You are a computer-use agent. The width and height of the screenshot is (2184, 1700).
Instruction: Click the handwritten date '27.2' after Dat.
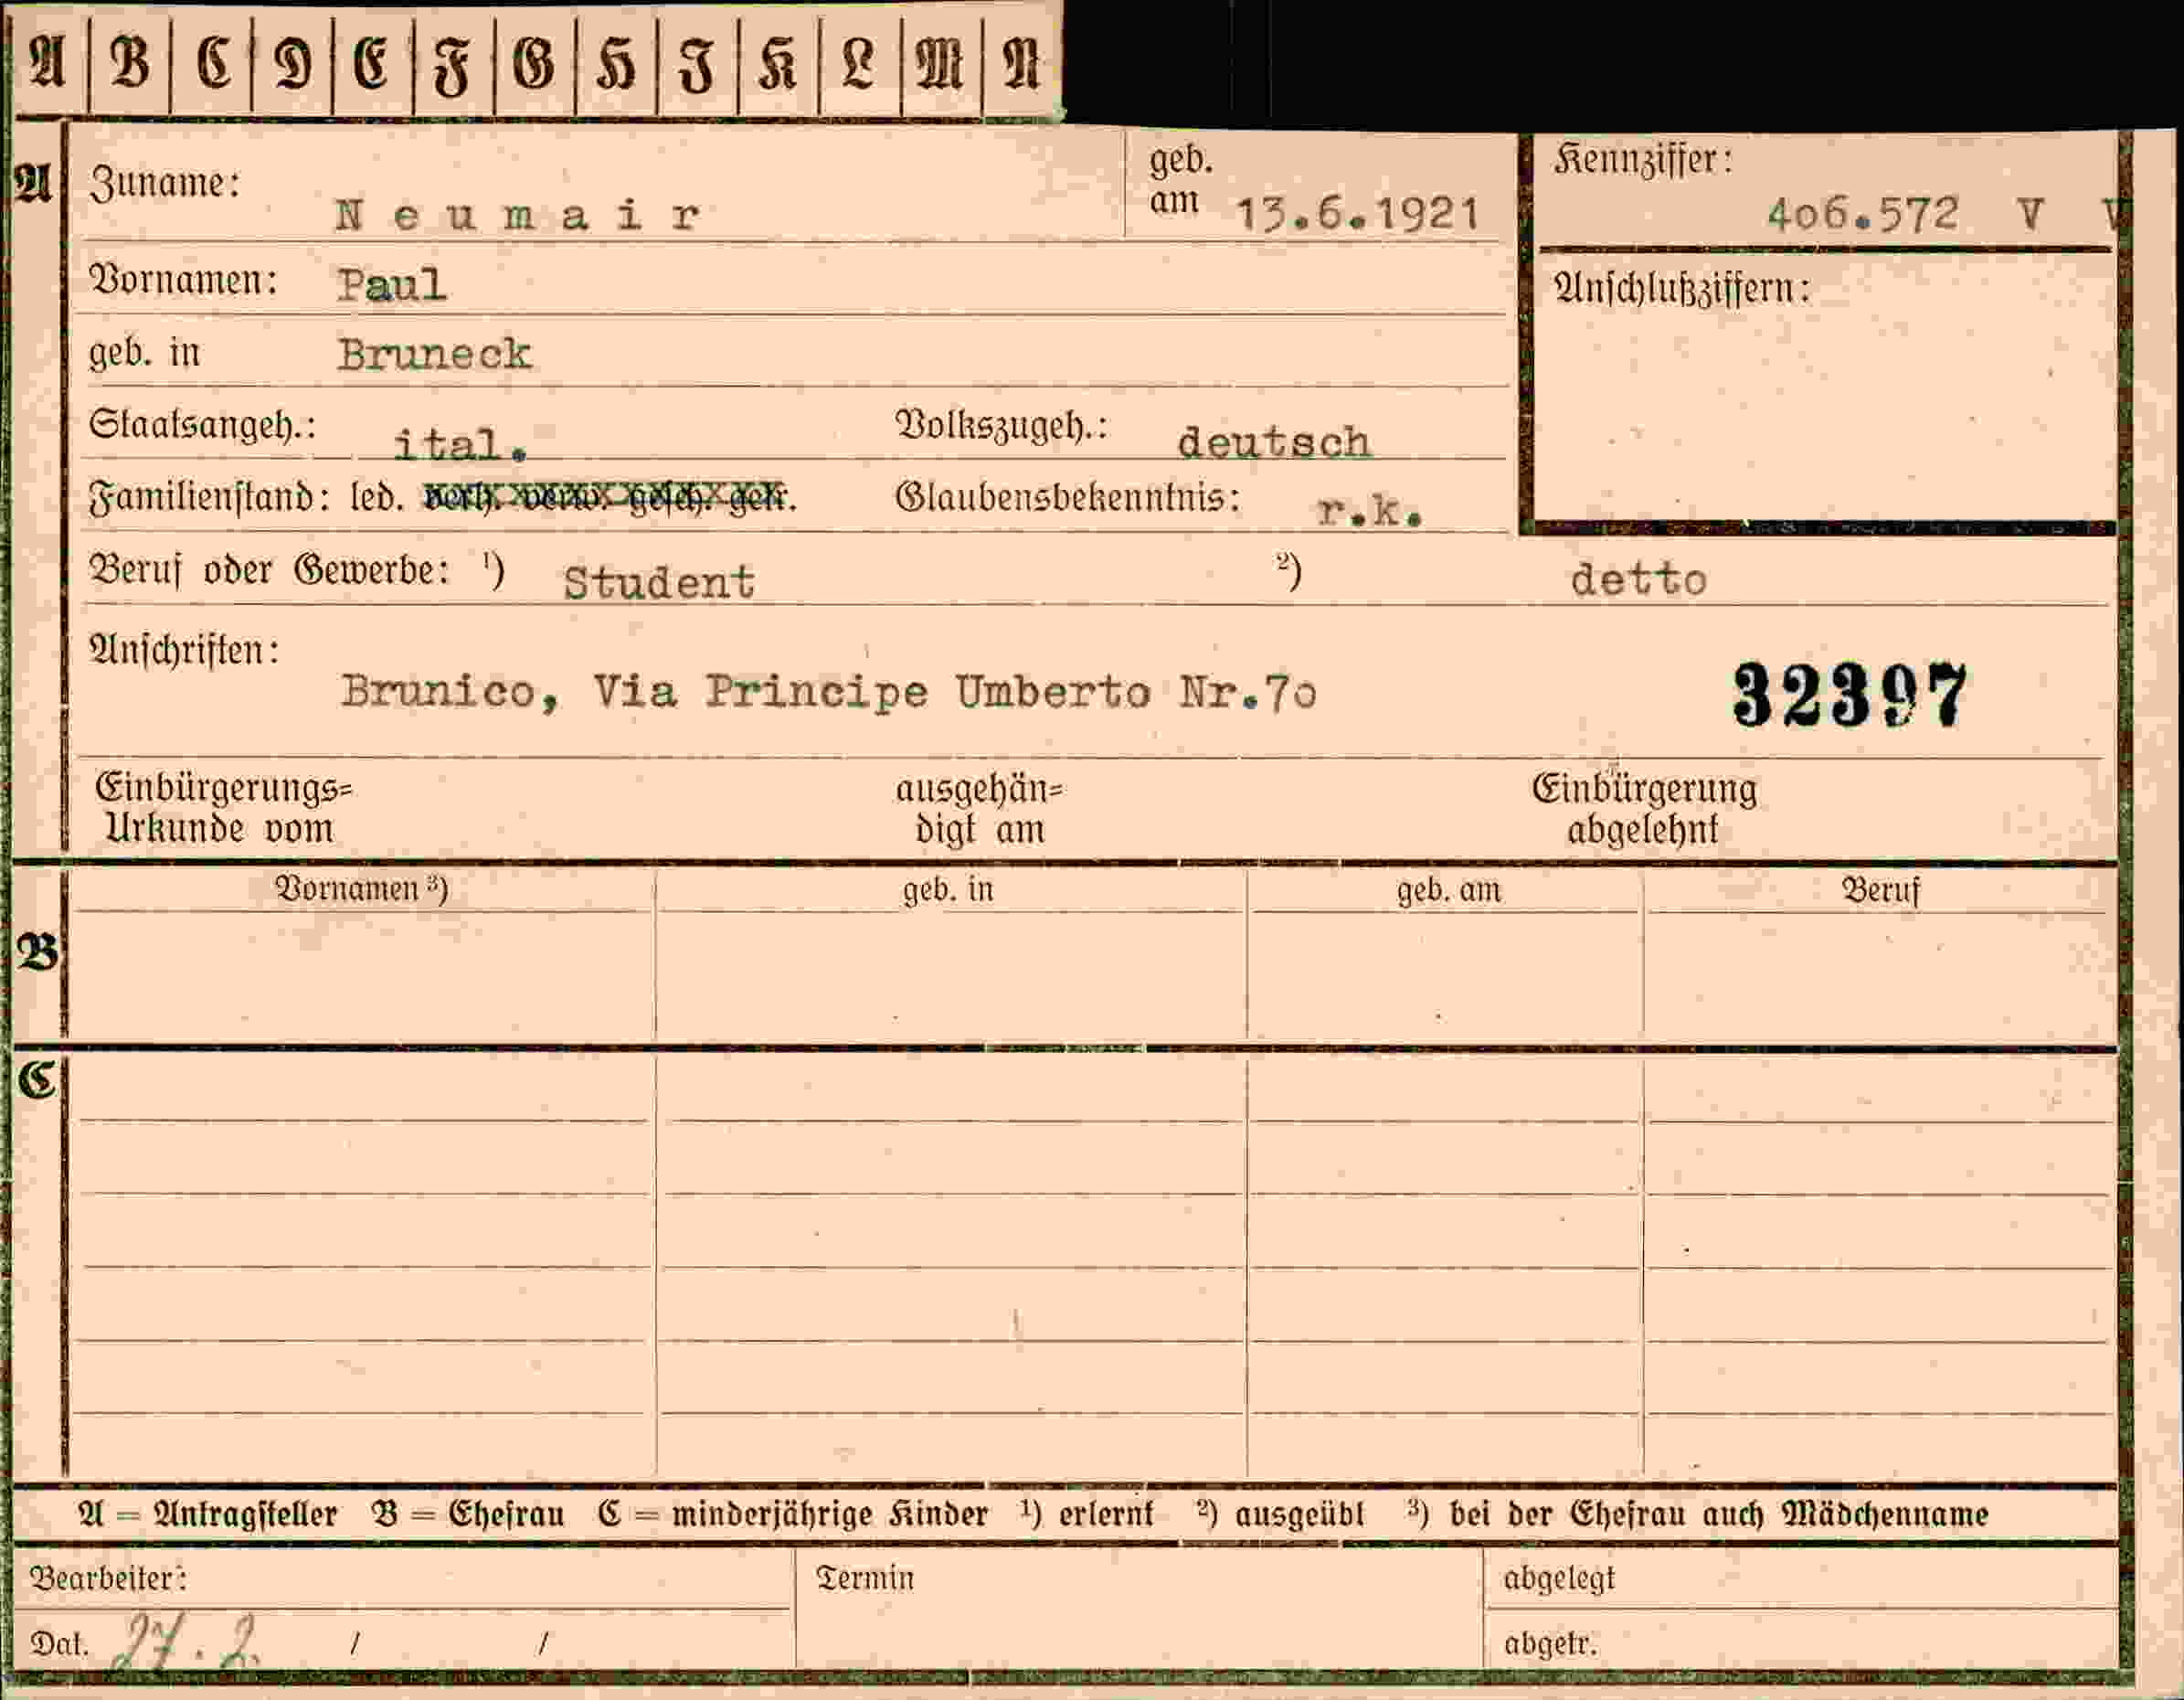pos(188,1641)
